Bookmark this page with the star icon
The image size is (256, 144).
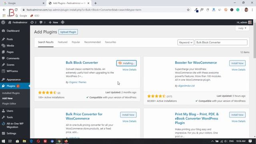click(x=188, y=10)
